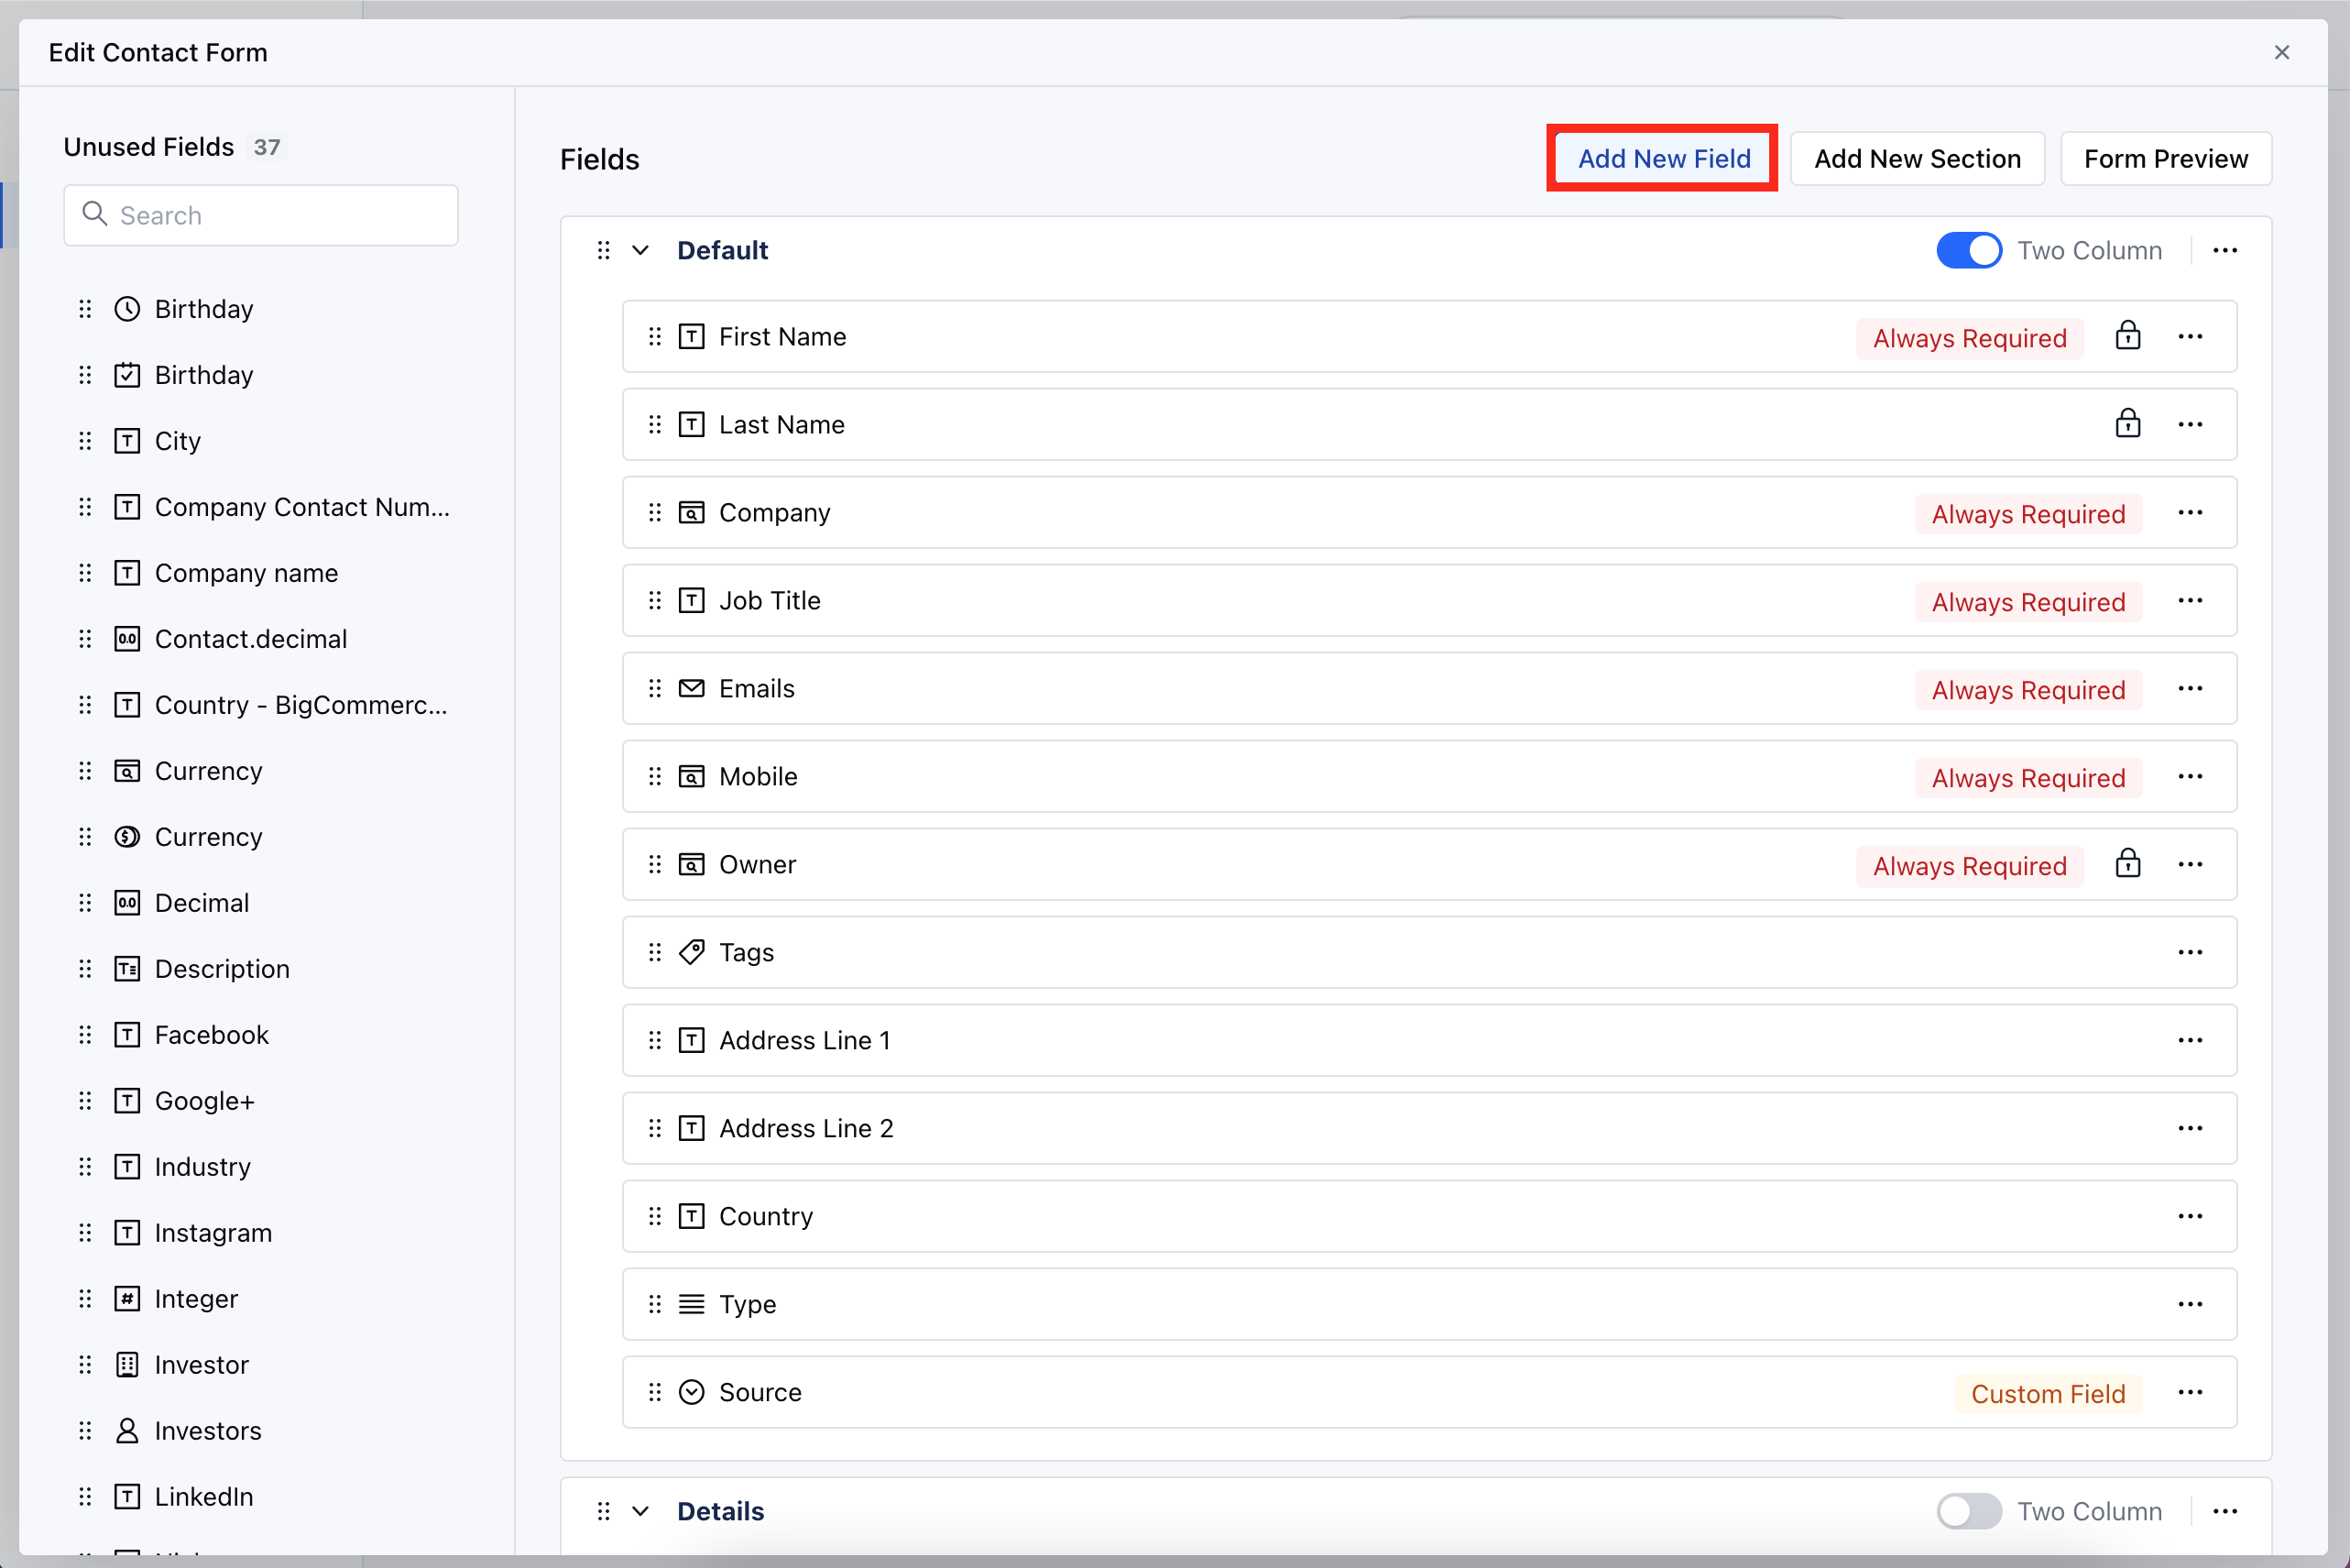Click the Add New Field button

tap(1663, 159)
